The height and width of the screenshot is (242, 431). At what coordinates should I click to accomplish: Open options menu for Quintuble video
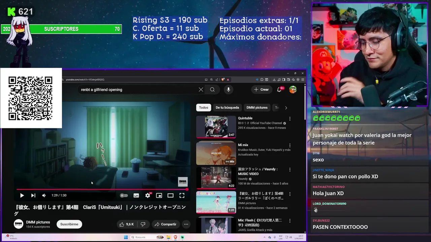click(290, 119)
